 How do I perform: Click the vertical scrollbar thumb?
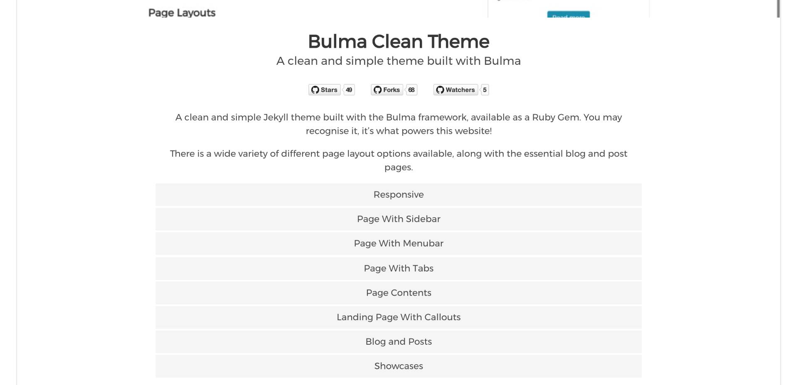[x=778, y=9]
